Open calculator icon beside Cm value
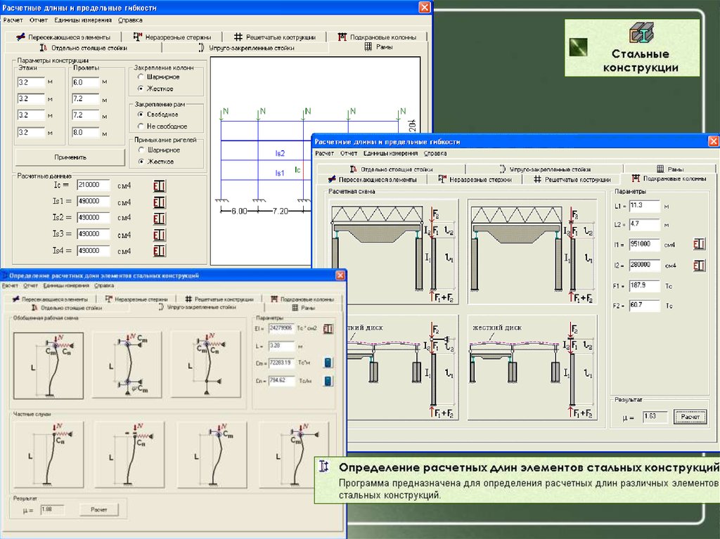The height and width of the screenshot is (539, 720). tap(328, 363)
